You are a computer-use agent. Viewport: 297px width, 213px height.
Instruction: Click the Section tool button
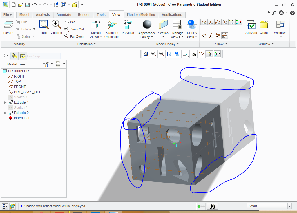click(163, 29)
